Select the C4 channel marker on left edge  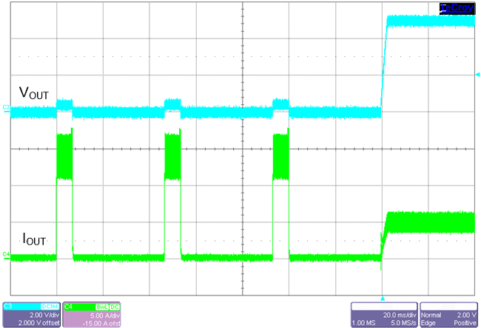coord(6,255)
